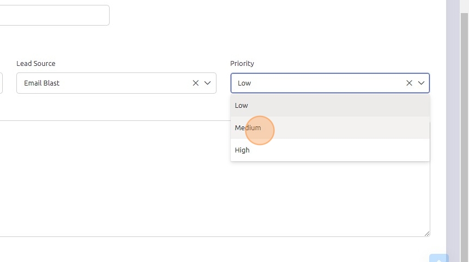469x262 pixels.
Task: Clear the Lead Source selection with X
Action: (195, 83)
